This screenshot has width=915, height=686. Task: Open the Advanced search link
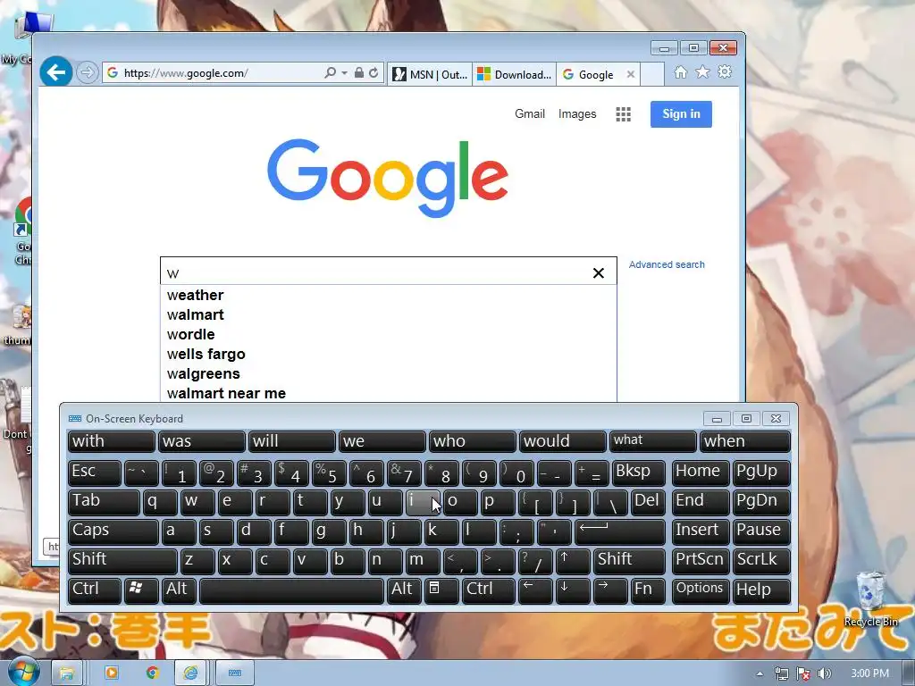(667, 264)
